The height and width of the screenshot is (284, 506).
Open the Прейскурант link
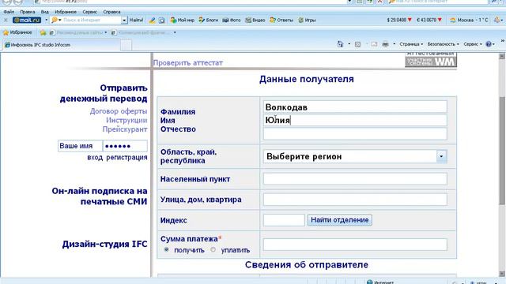click(x=125, y=129)
